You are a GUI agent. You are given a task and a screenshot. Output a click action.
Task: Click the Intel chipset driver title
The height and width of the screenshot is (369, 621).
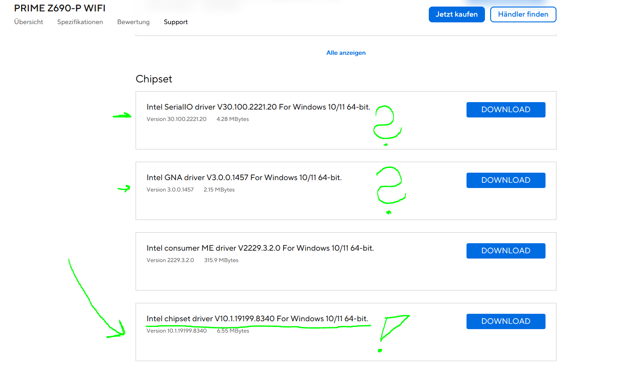point(257,319)
